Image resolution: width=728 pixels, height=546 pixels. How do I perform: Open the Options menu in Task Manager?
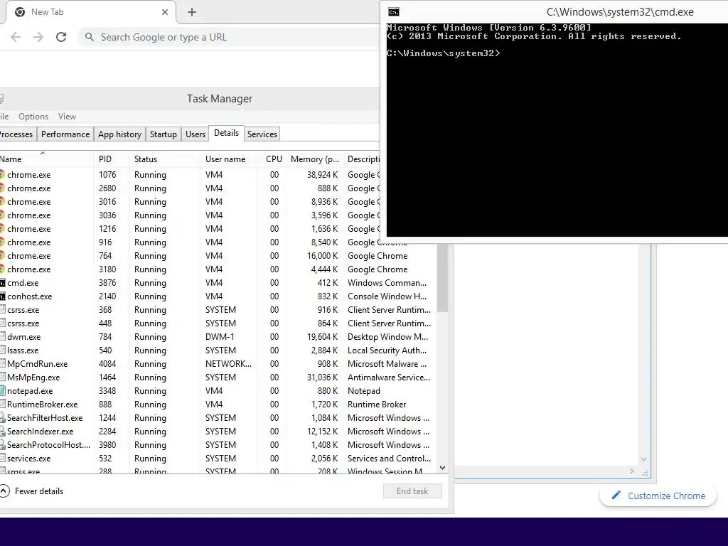click(x=33, y=117)
